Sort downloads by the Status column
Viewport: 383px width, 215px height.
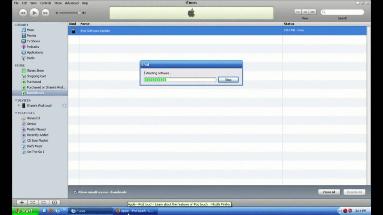coord(324,24)
